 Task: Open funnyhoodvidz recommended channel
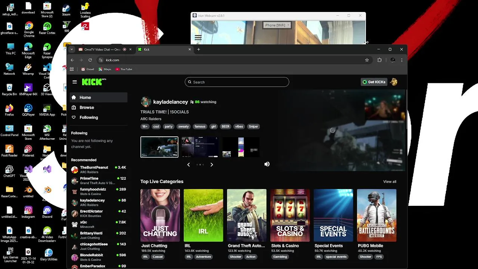99,191
